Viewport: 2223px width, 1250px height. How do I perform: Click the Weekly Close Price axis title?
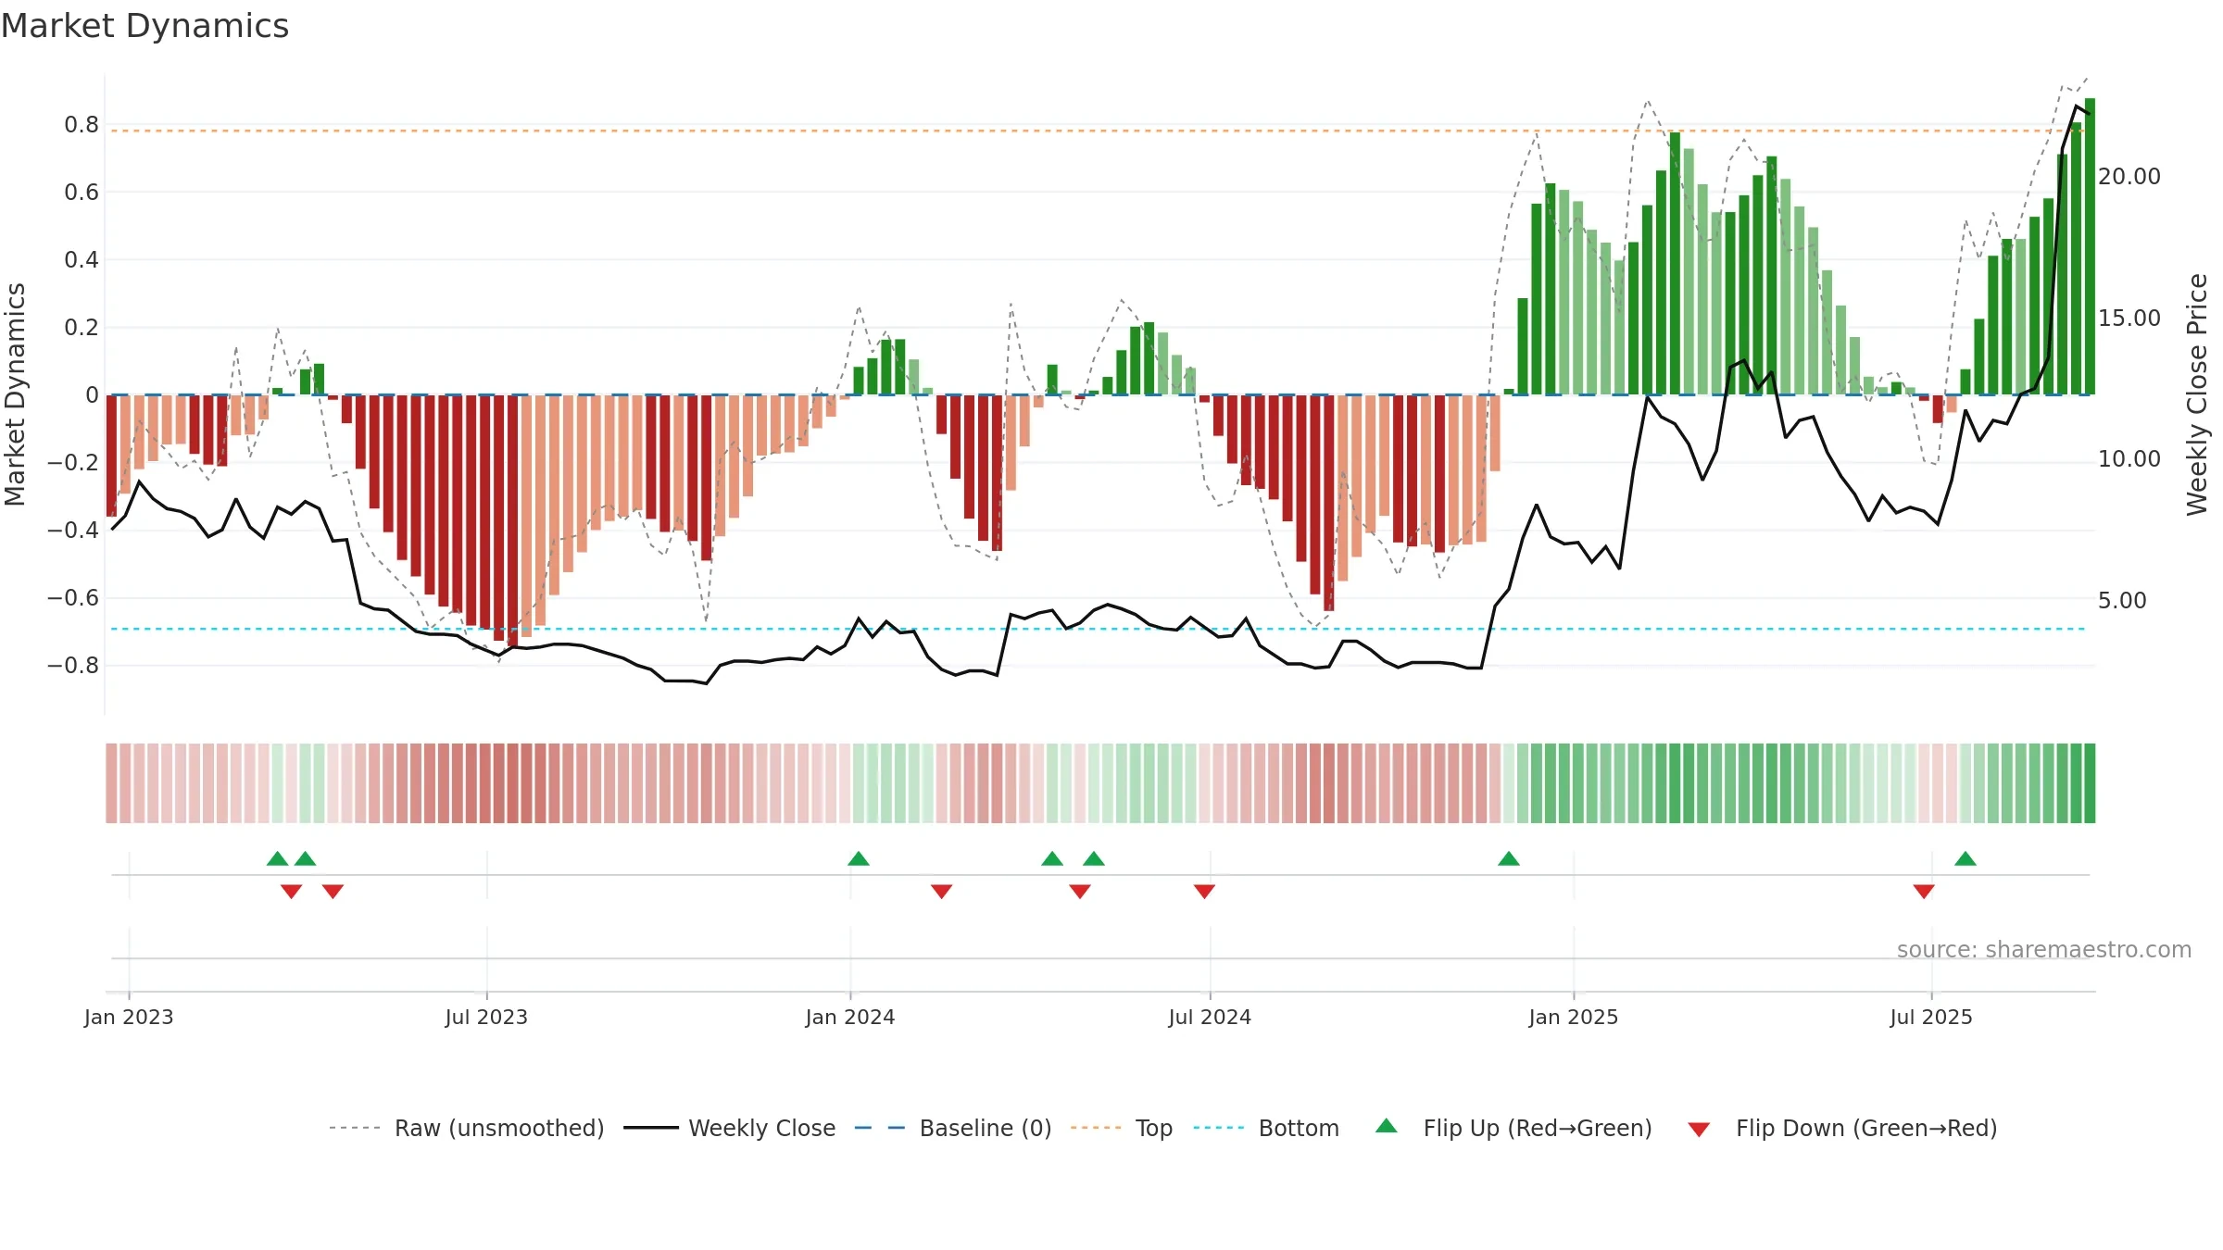click(2197, 394)
